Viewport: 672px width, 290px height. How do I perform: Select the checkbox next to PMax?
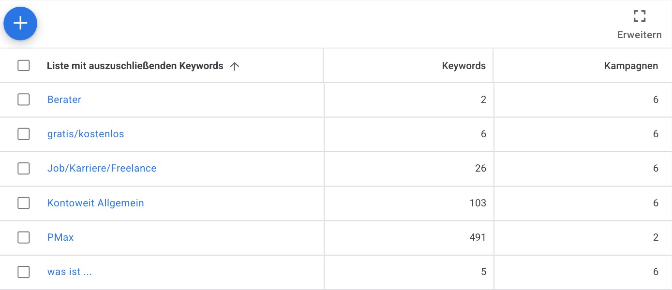24,237
